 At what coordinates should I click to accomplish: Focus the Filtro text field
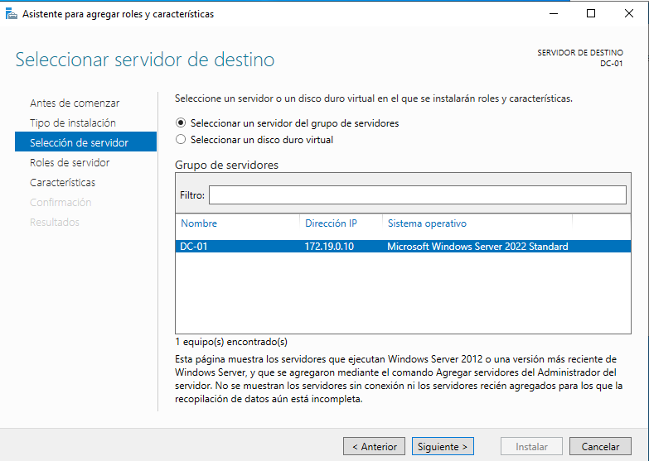[417, 194]
